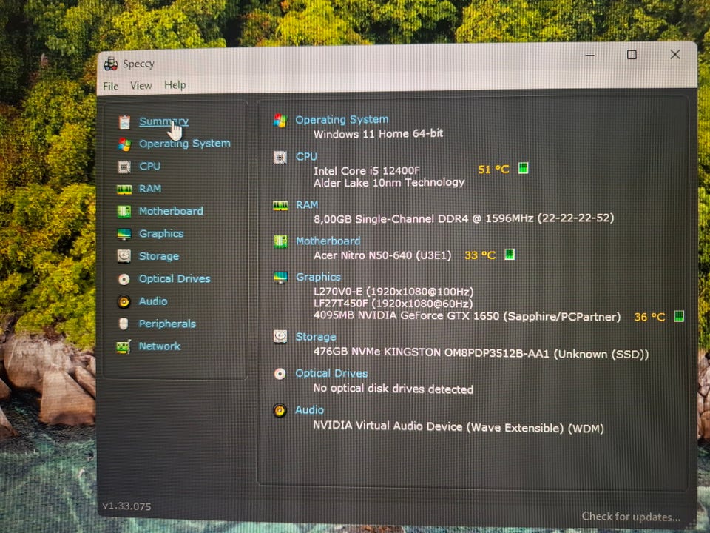Select the Summary clipboard icon in sidebar
Image resolution: width=710 pixels, height=533 pixels.
[124, 122]
